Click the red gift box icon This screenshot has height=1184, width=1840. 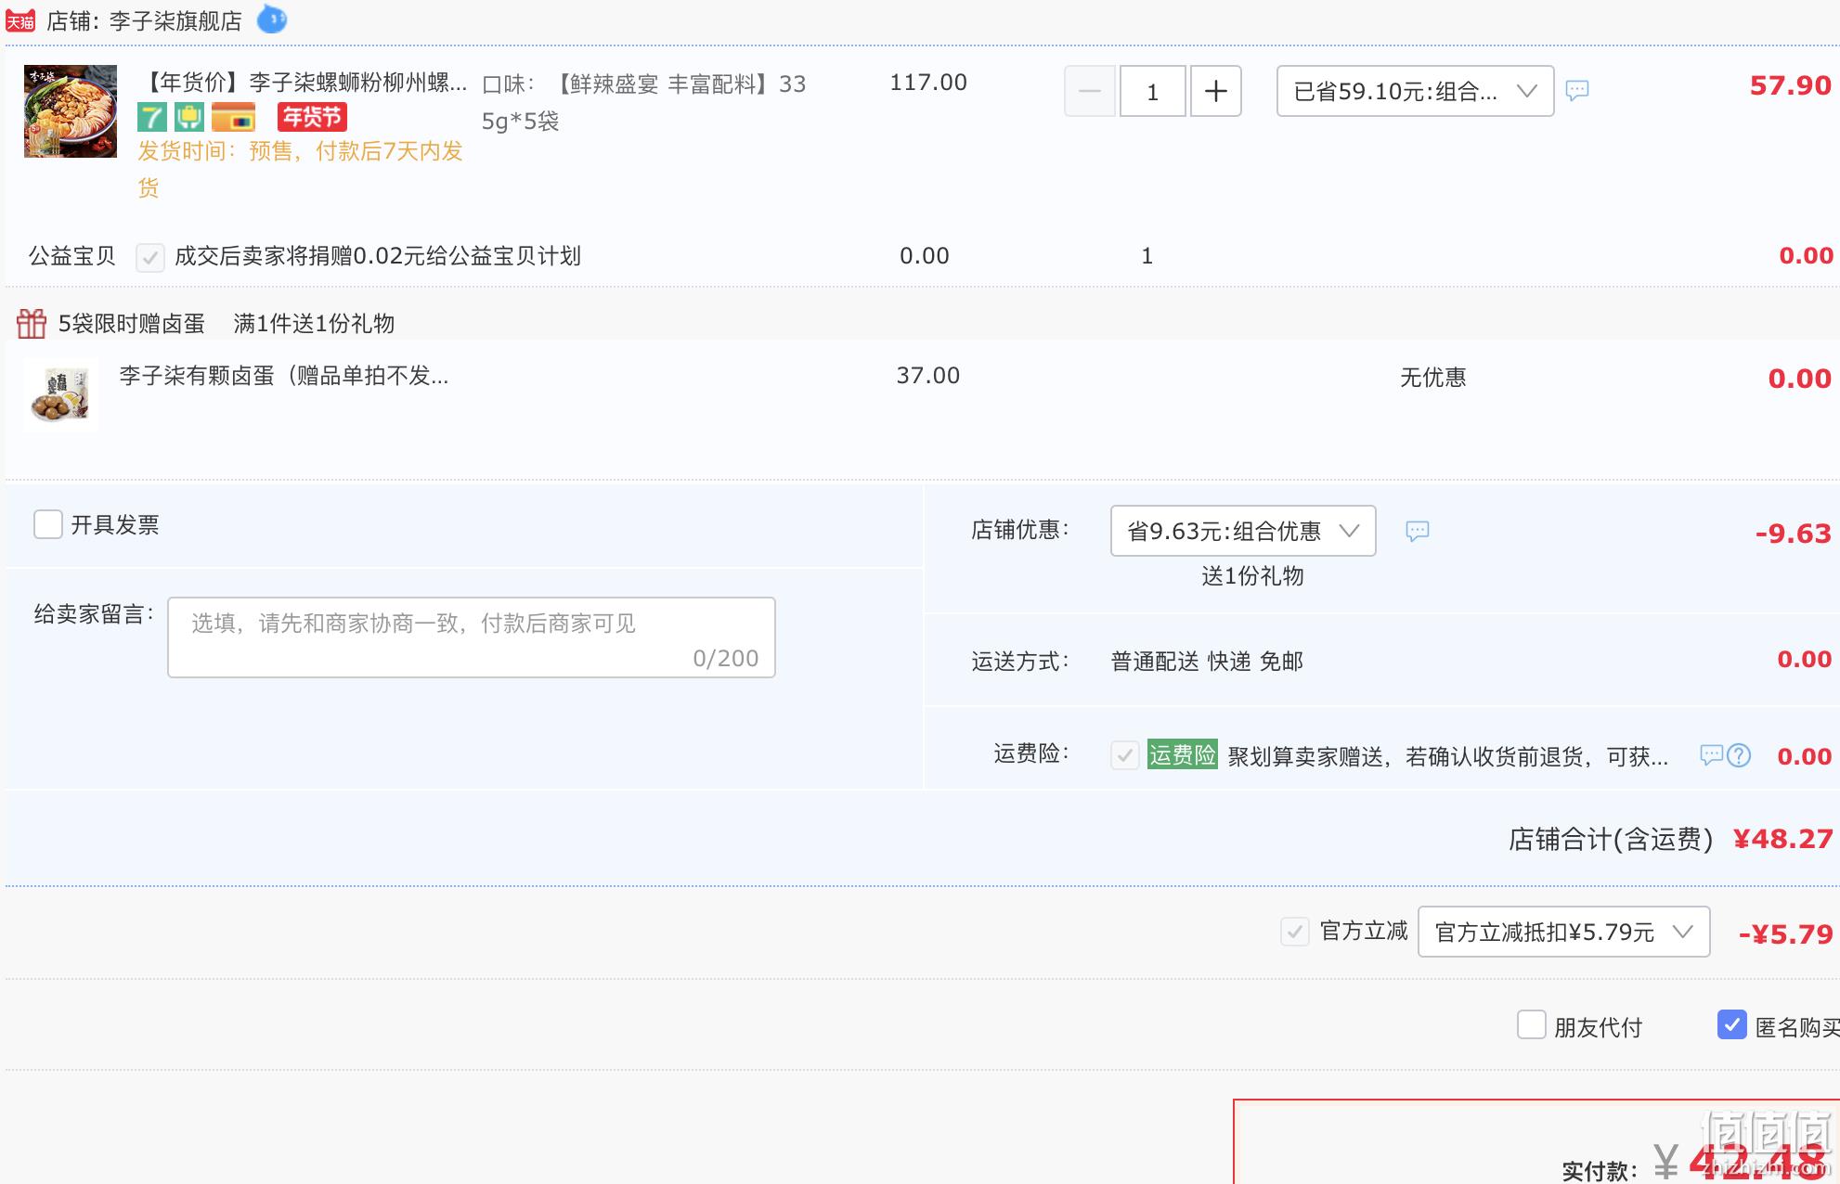pos(32,323)
